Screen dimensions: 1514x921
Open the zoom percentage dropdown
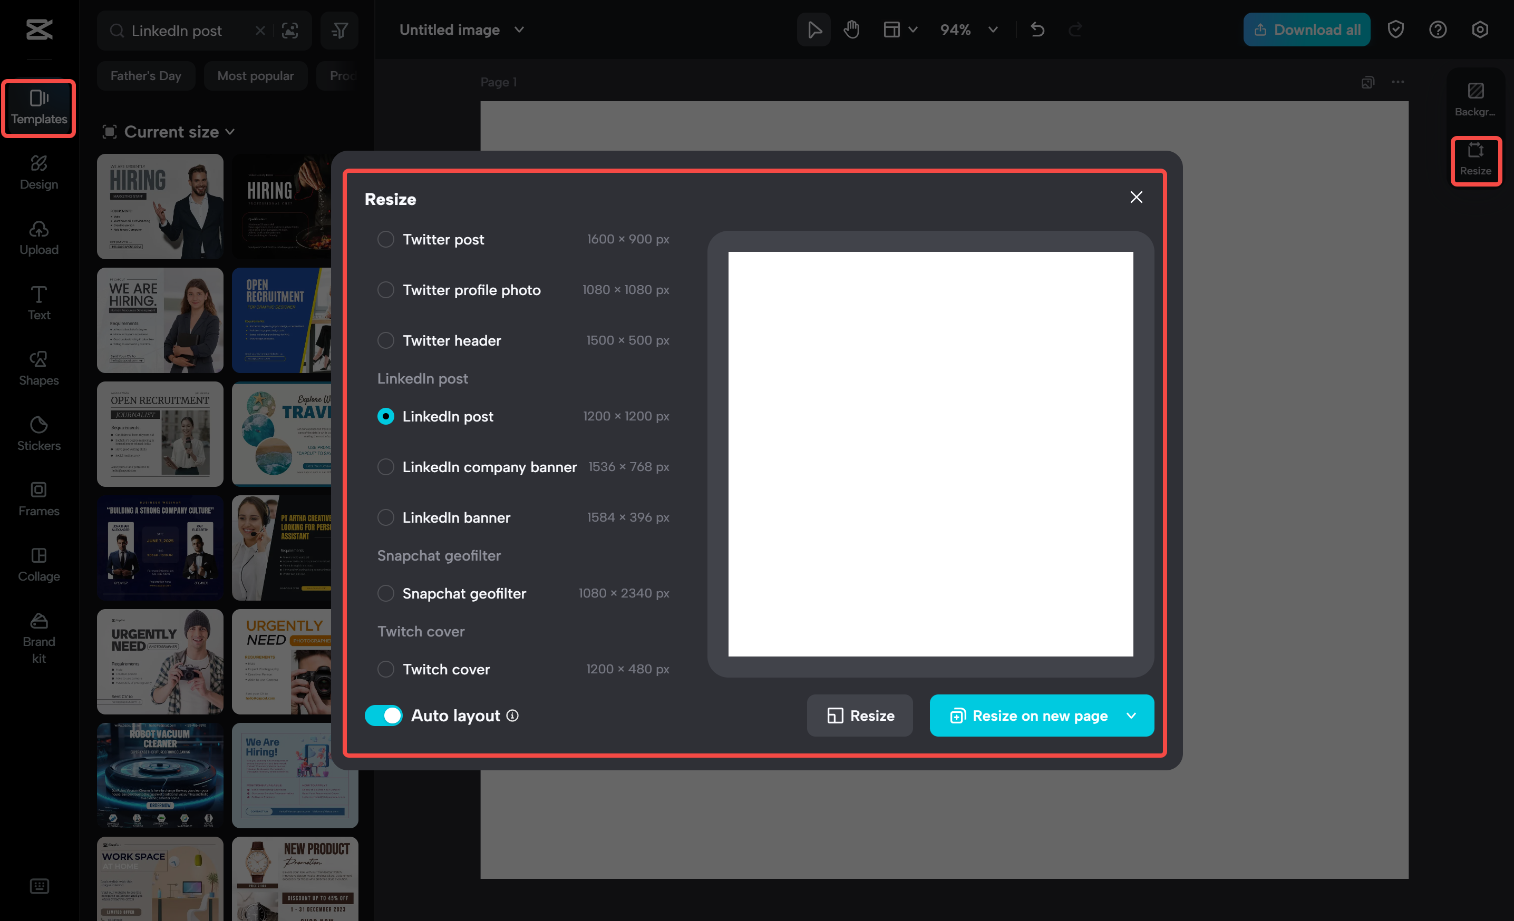(x=991, y=29)
